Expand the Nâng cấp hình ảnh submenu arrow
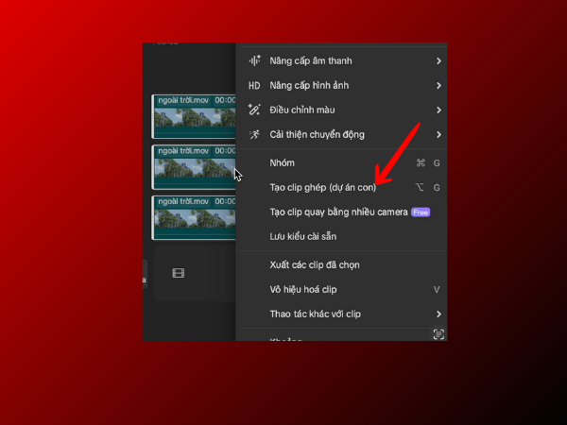This screenshot has width=567, height=425. pos(438,86)
